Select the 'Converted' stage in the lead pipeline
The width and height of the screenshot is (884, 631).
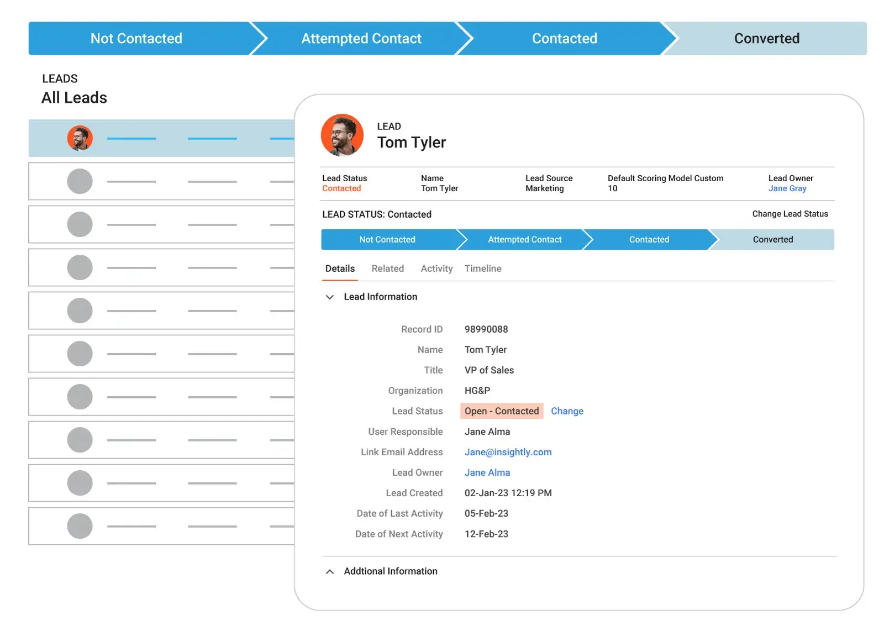pyautogui.click(x=772, y=239)
